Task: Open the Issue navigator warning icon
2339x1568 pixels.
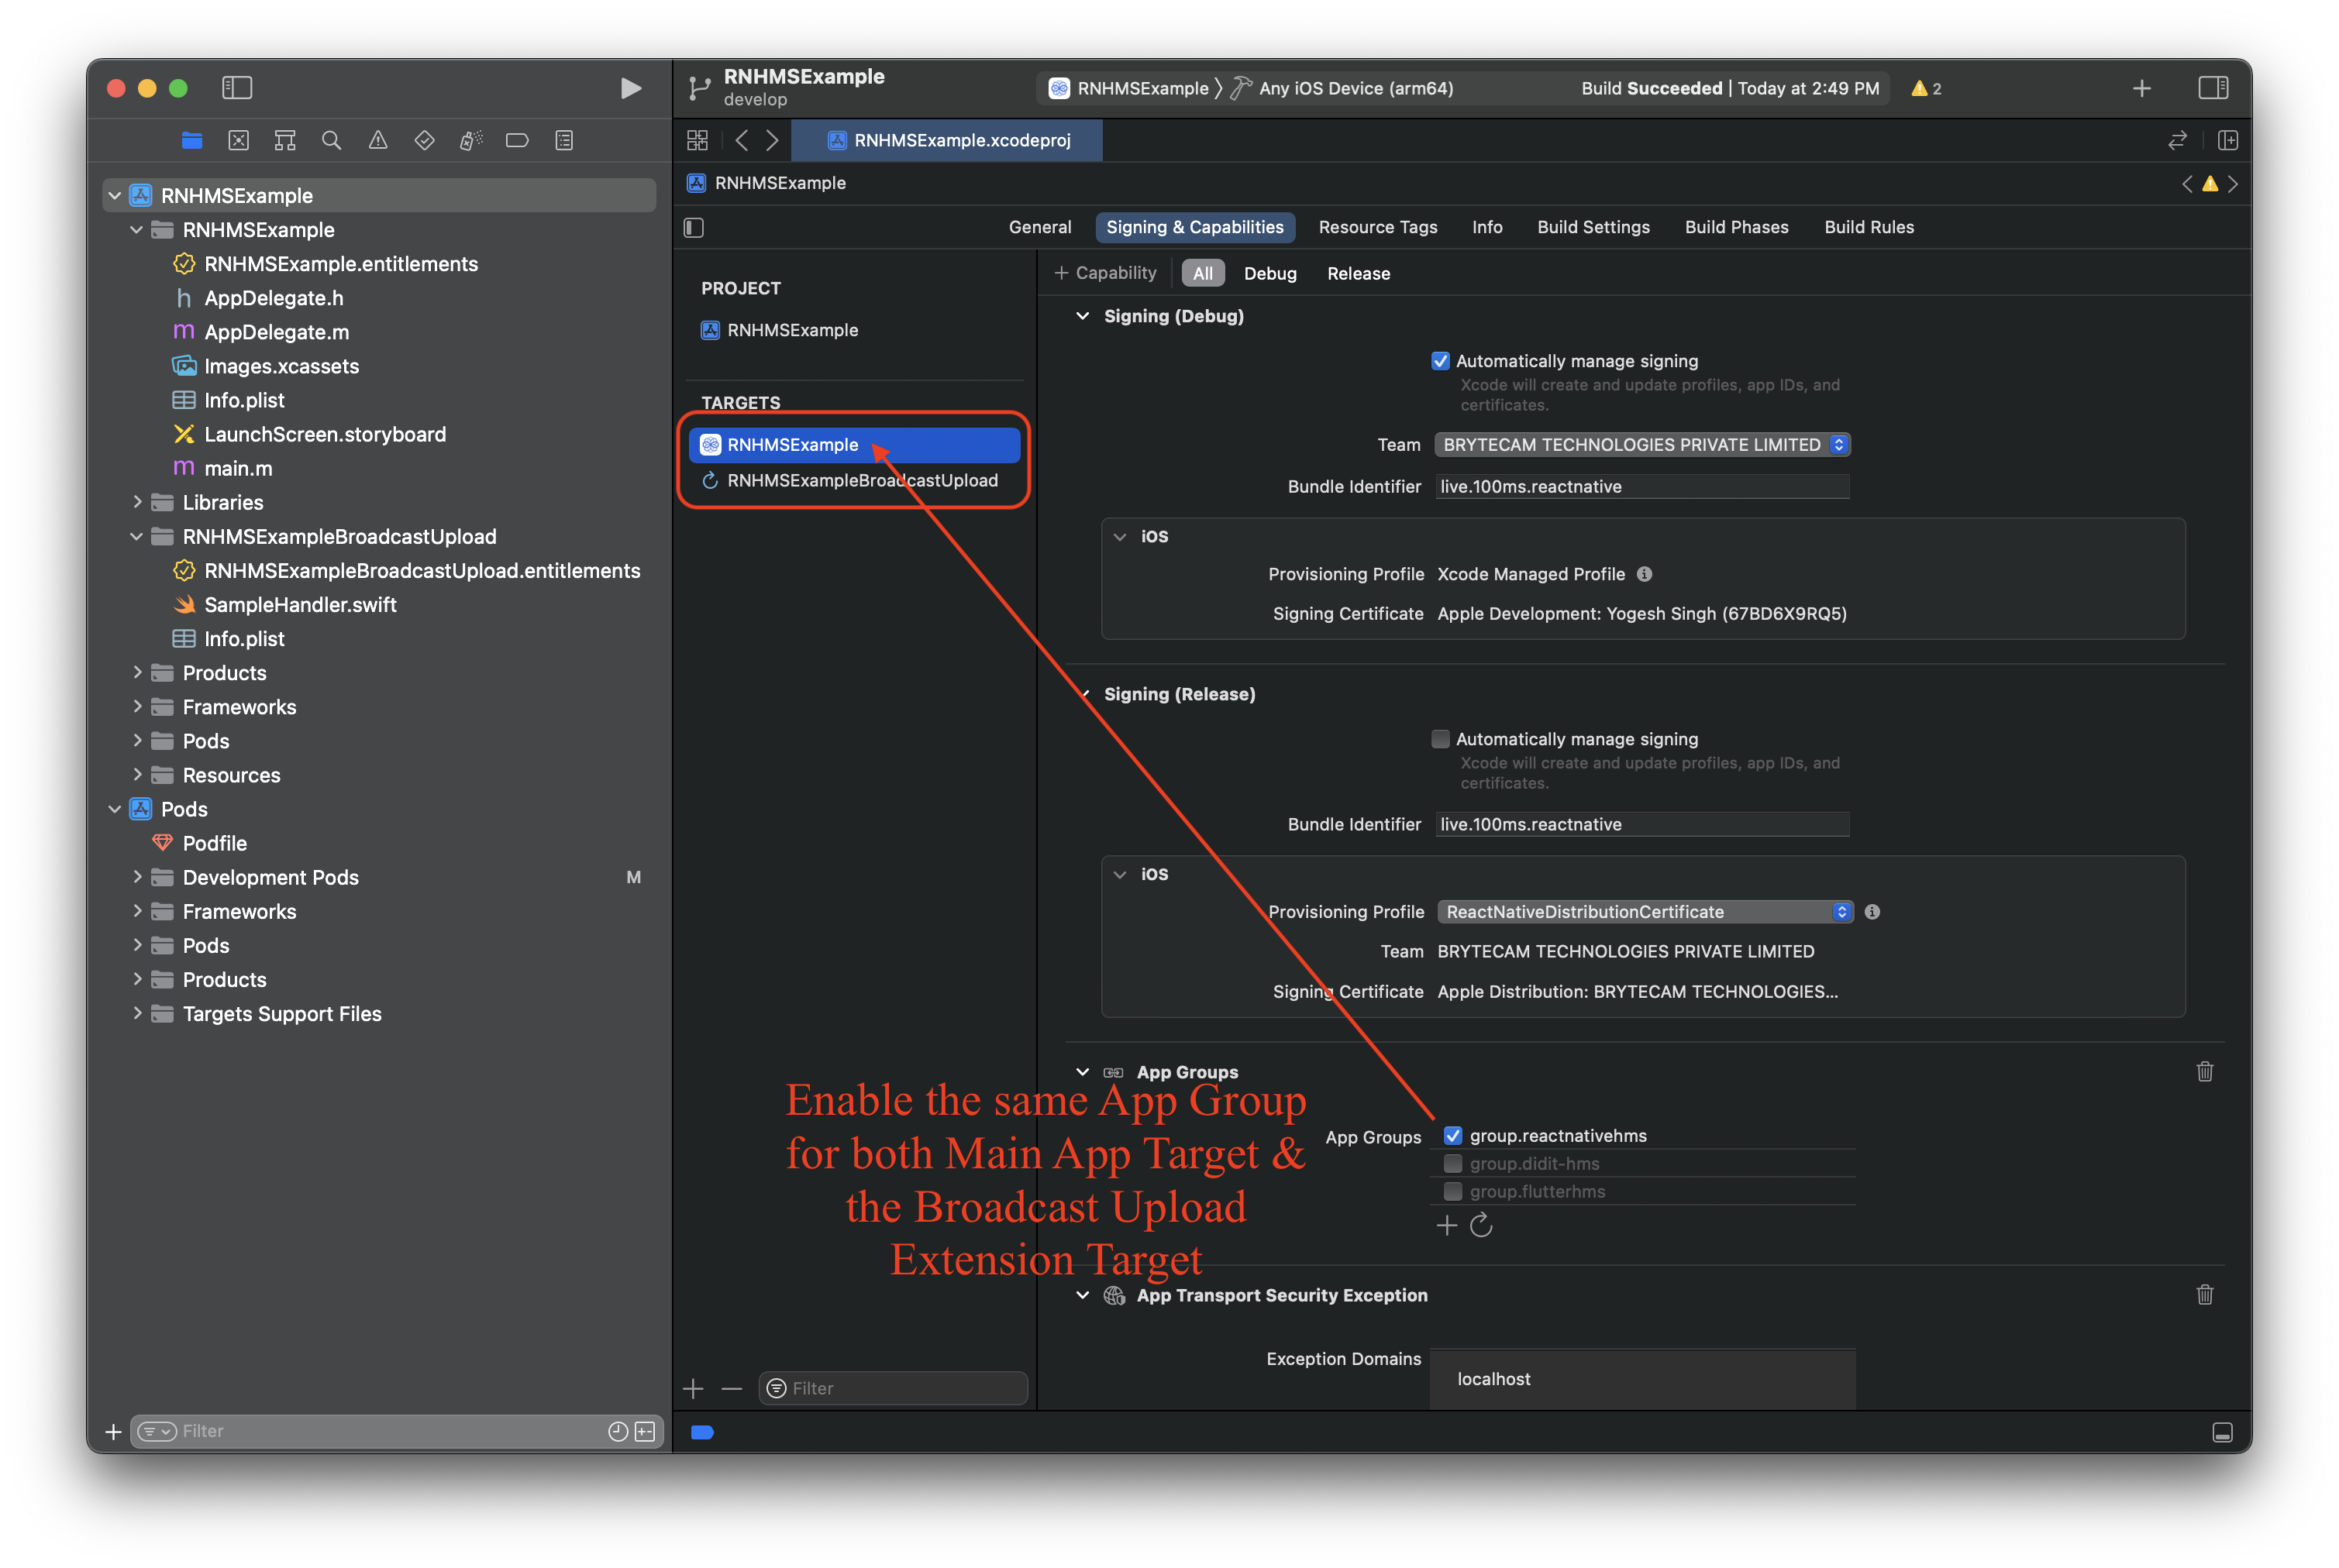Action: pos(378,140)
